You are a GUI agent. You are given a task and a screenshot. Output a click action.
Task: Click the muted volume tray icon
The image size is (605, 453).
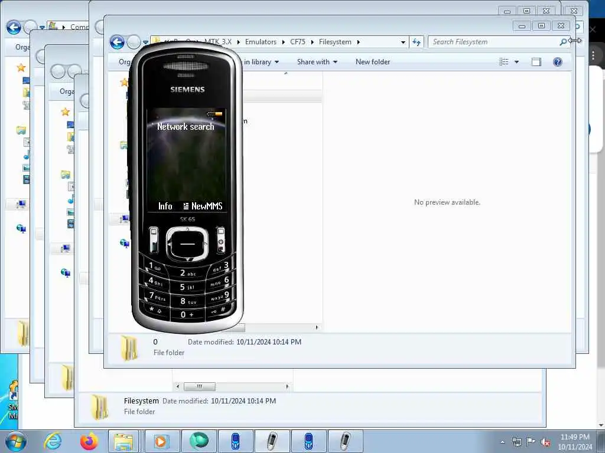(x=545, y=442)
